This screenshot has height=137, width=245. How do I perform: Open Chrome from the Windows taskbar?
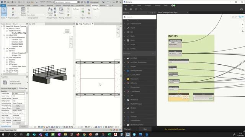click(x=84, y=134)
